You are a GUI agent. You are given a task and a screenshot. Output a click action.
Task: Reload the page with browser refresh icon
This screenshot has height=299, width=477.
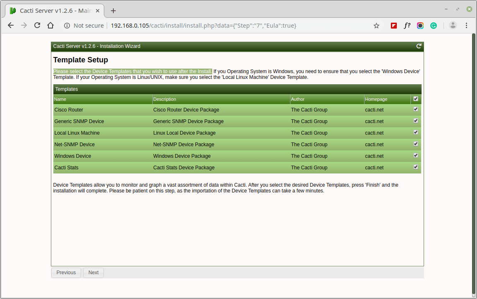37,26
